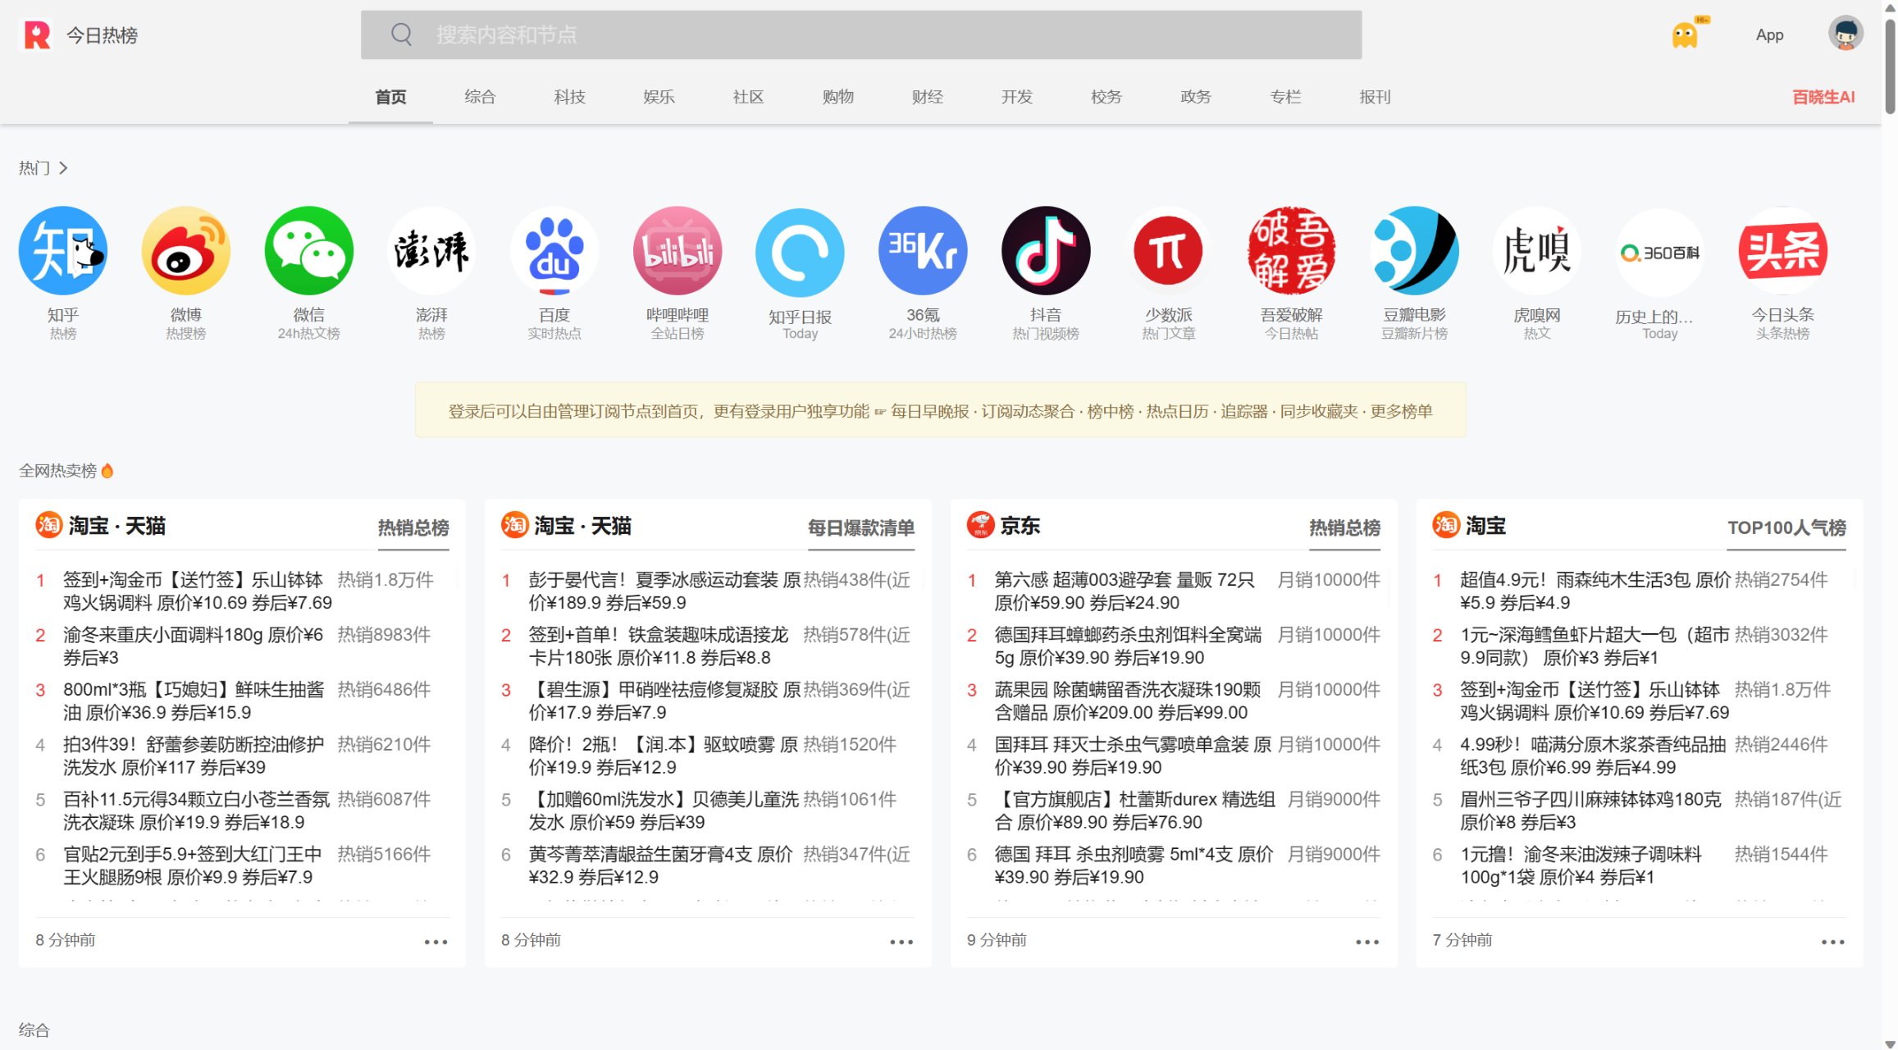1898x1050 pixels.
Task: Click the page vertical scrollbar thumb
Action: tap(1890, 66)
